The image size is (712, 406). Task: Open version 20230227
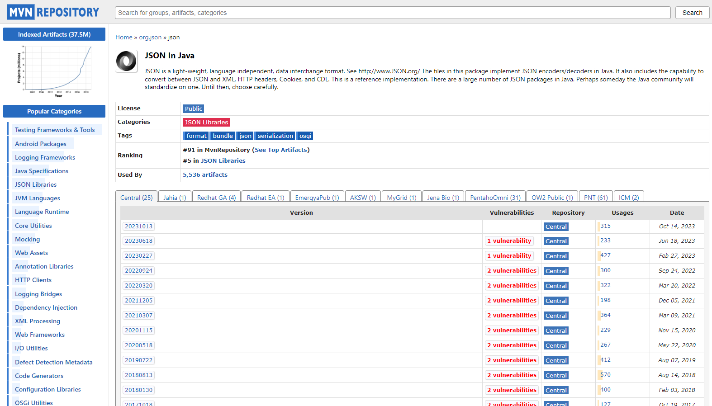[138, 255]
